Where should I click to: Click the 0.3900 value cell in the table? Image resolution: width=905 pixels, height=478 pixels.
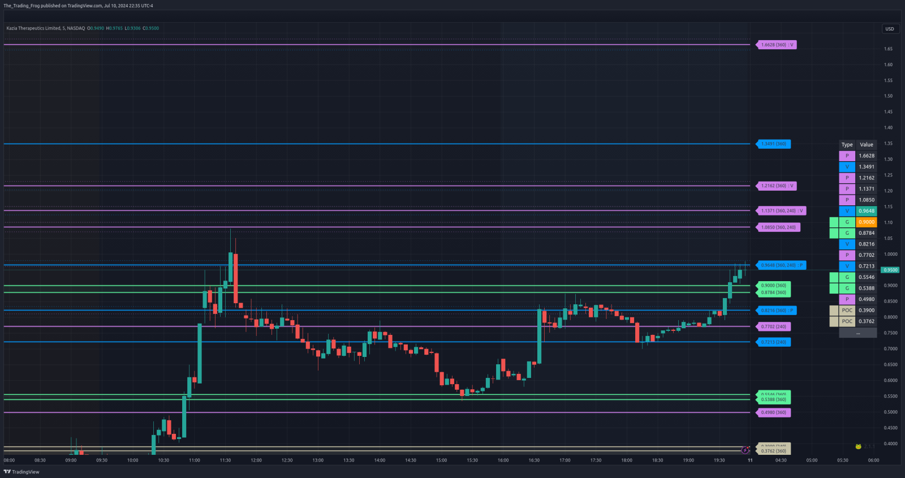pos(867,311)
